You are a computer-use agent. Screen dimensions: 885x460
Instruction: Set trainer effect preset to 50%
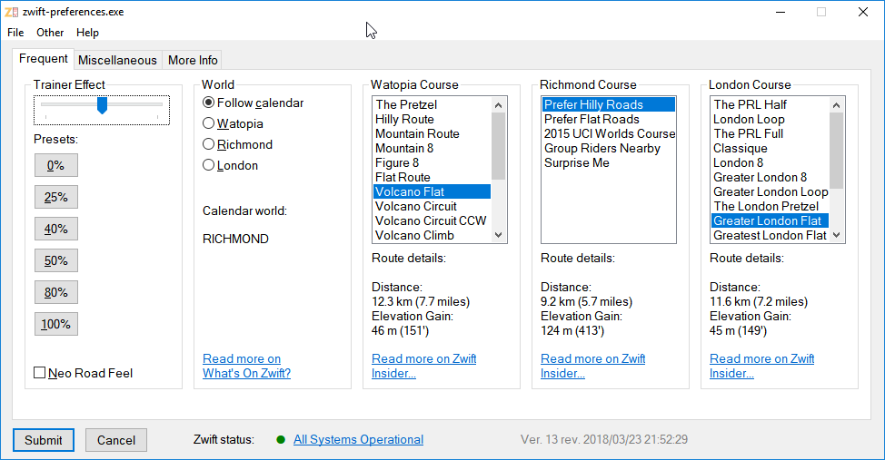tap(55, 260)
